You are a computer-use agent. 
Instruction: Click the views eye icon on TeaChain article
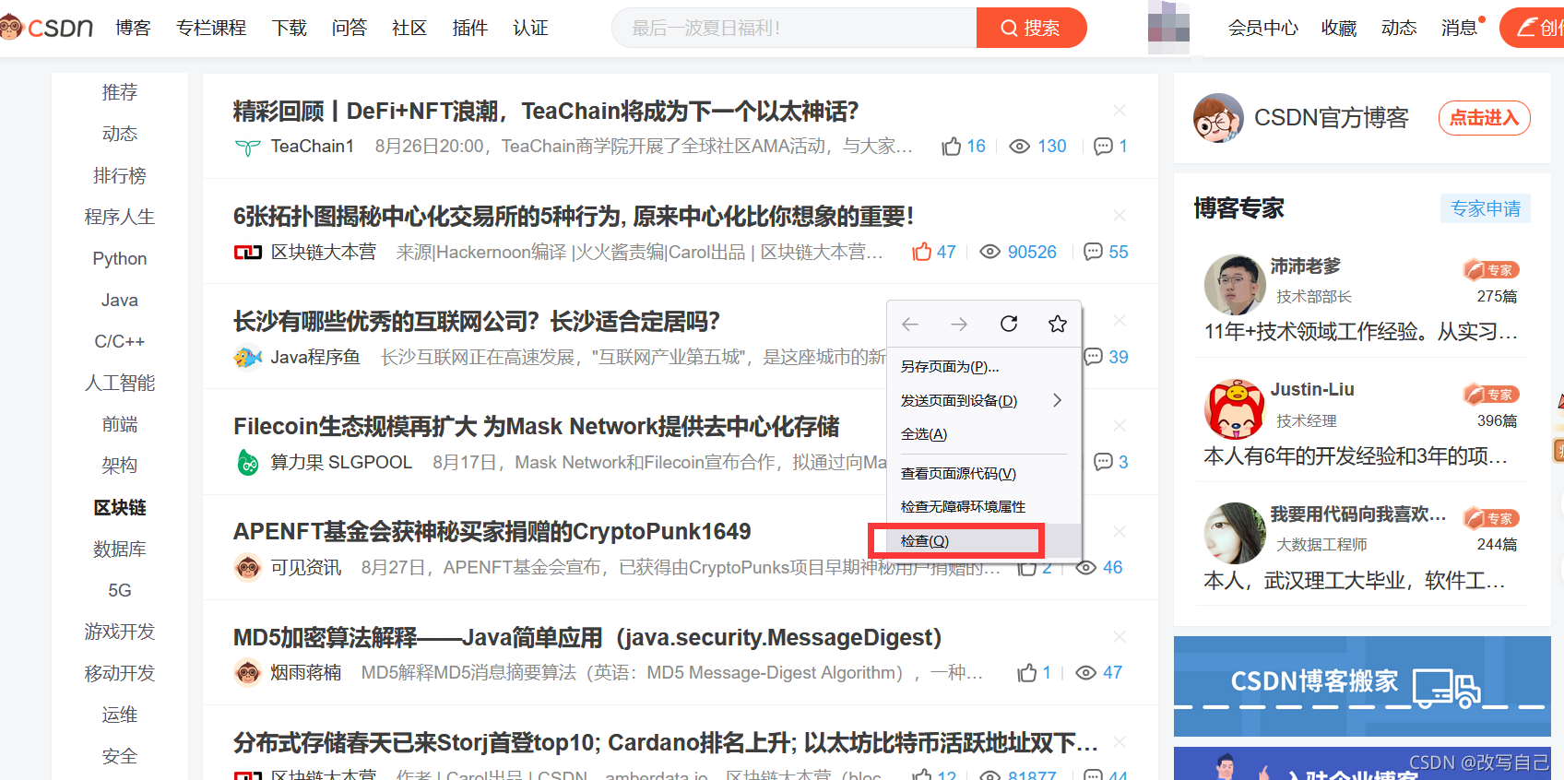[1019, 147]
